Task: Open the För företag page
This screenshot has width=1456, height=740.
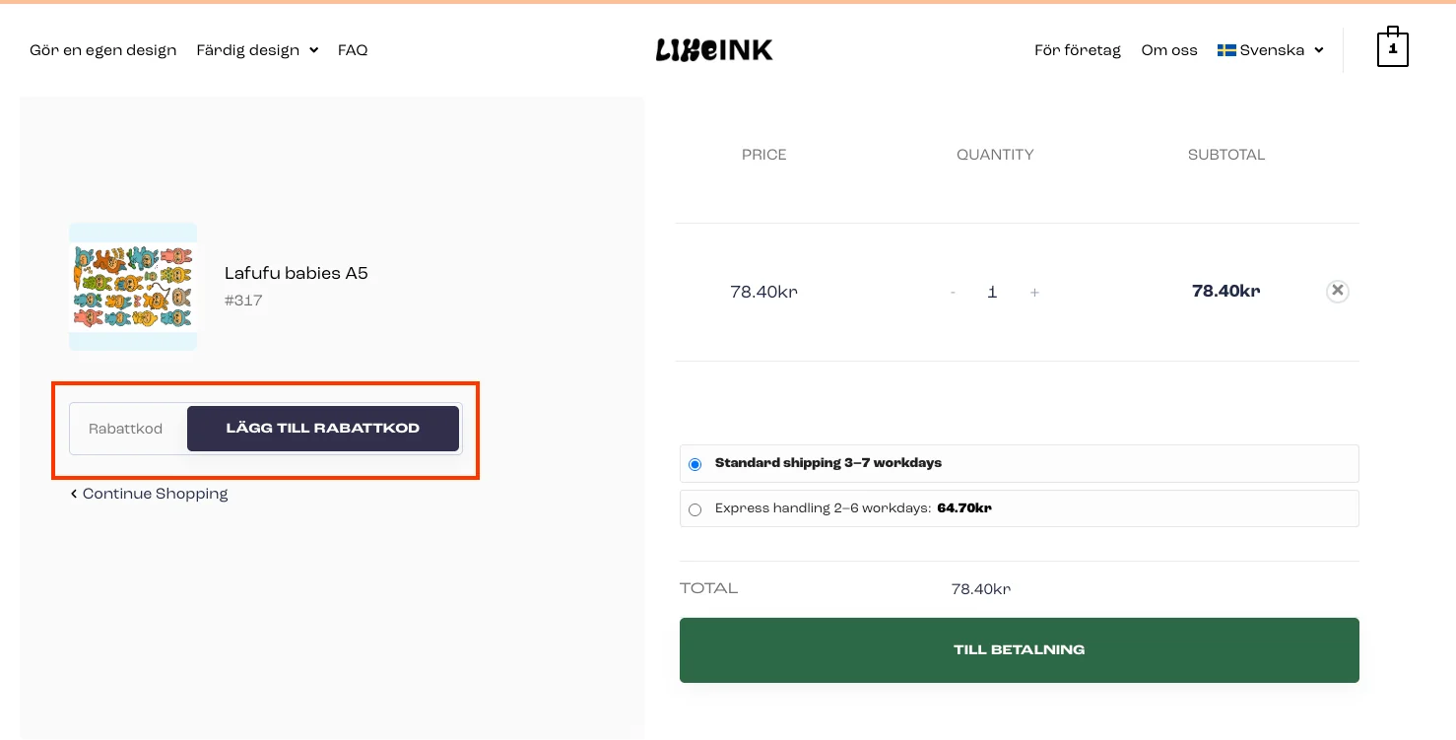Action: [1078, 50]
